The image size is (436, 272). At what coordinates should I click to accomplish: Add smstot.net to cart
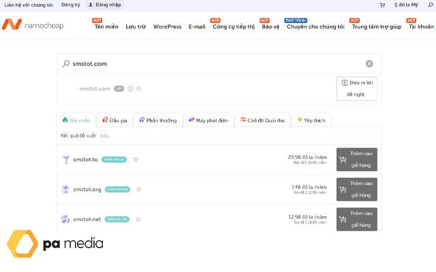coord(357,219)
